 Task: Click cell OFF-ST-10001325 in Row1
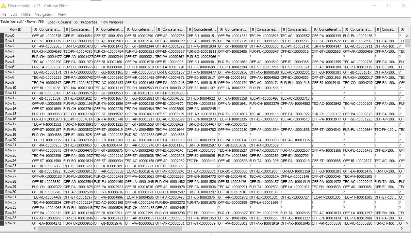click(47, 41)
